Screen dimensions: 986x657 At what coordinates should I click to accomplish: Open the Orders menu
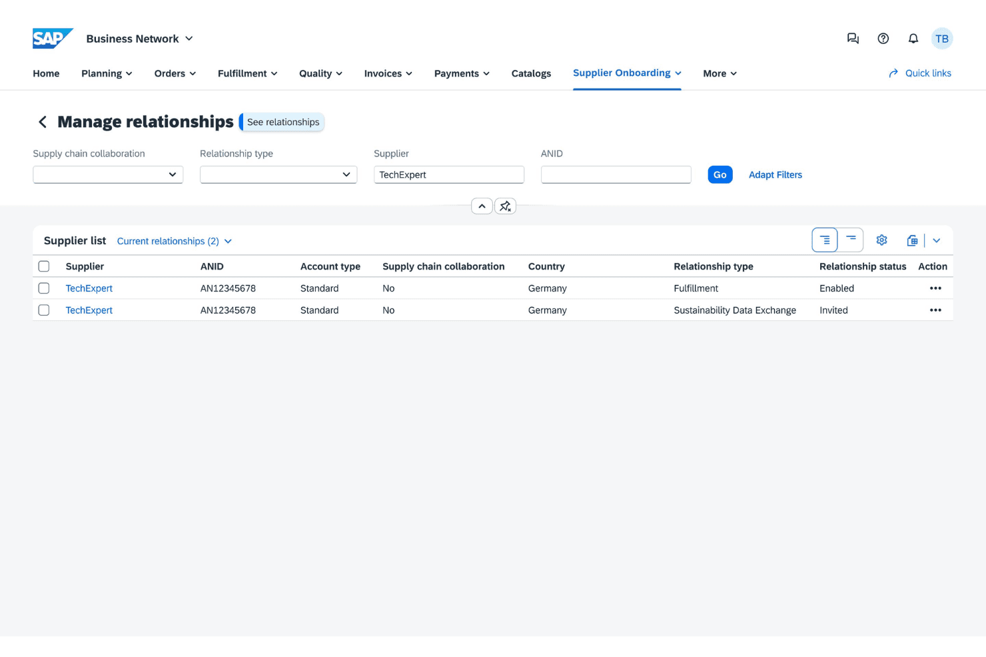(175, 73)
